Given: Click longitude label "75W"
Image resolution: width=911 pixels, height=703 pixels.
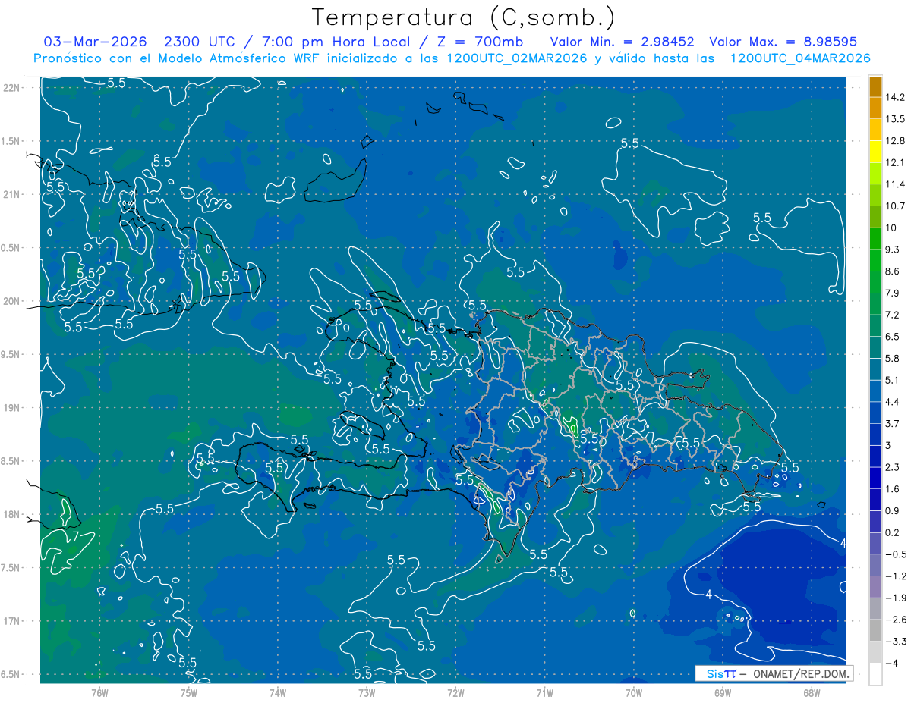Looking at the screenshot, I should point(189,693).
